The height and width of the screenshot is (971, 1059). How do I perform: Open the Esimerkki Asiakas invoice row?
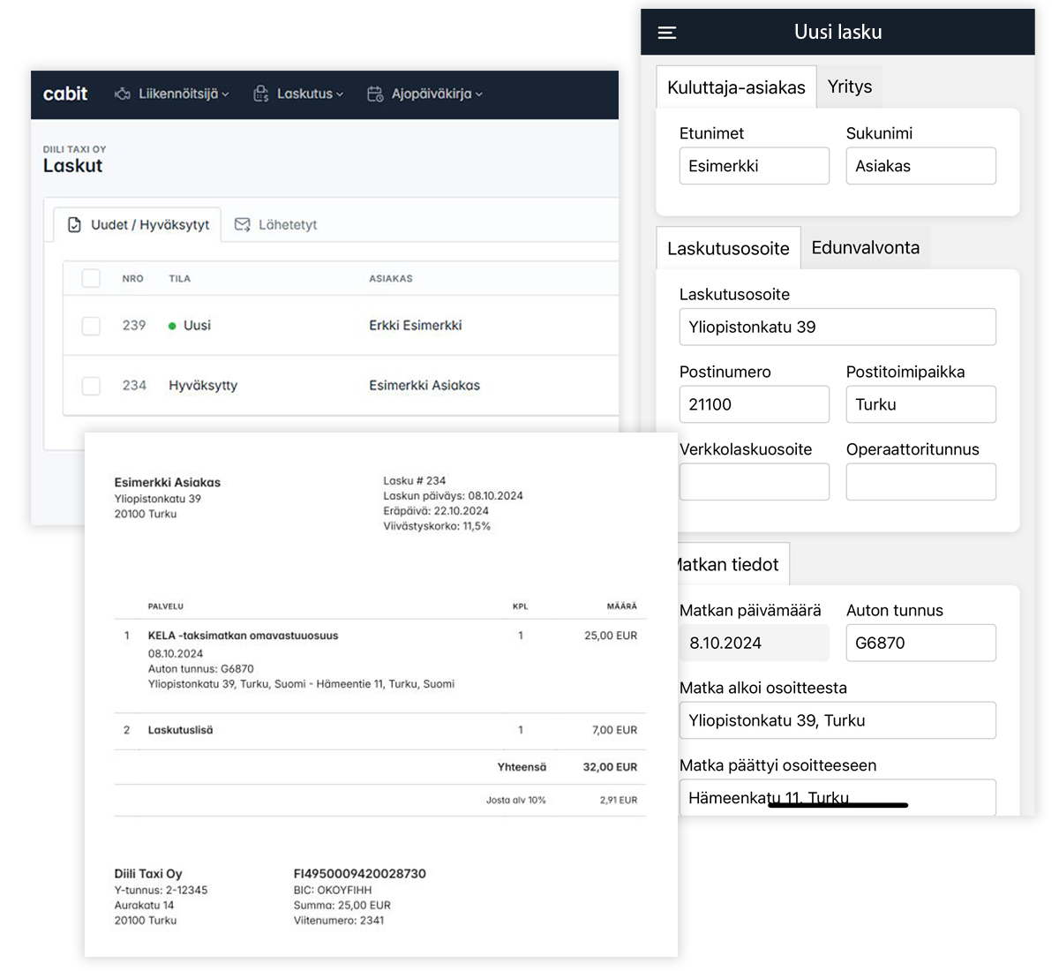pos(424,386)
